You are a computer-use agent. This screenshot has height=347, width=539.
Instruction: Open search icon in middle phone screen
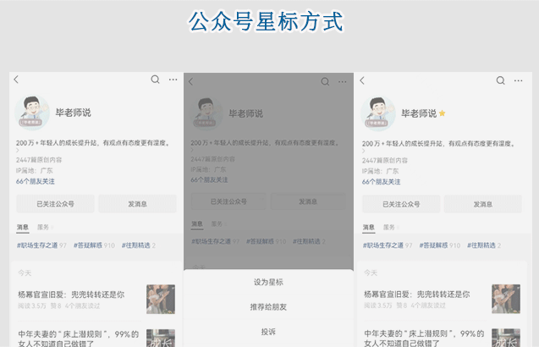(325, 81)
